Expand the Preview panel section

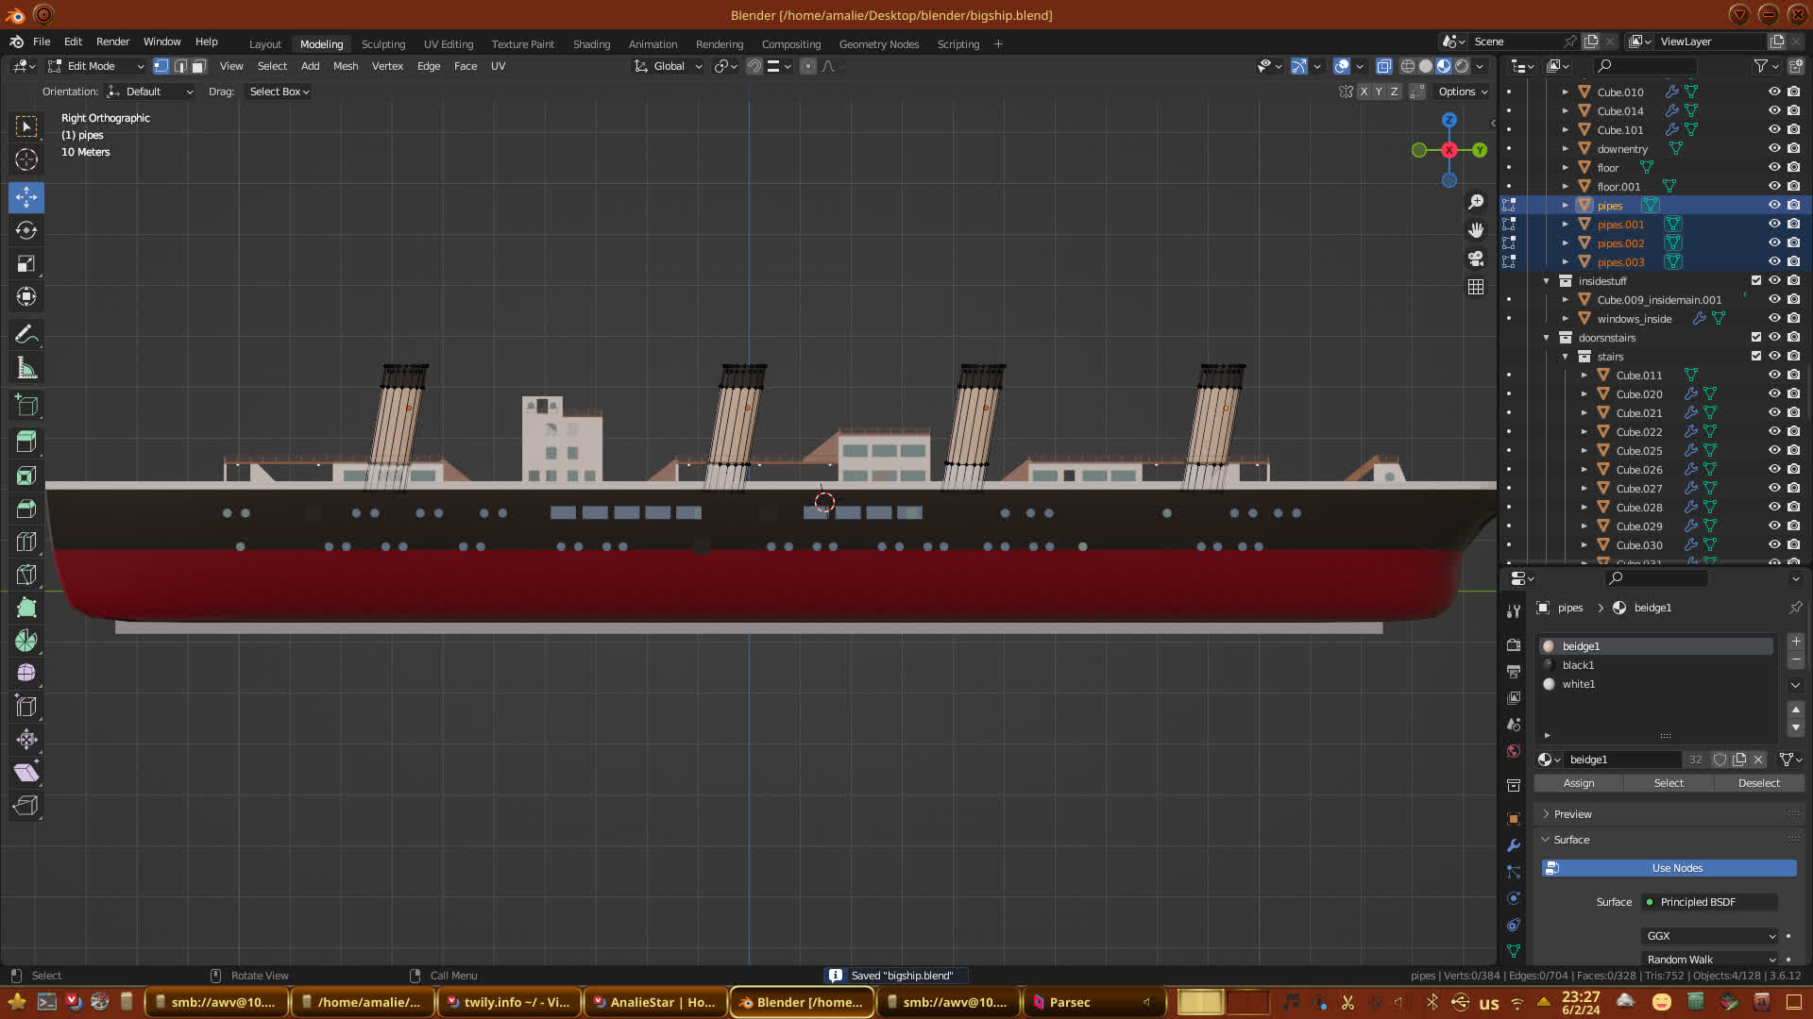coord(1572,814)
